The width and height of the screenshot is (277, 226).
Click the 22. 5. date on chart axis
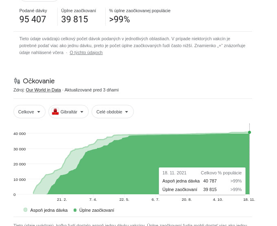click(124, 200)
